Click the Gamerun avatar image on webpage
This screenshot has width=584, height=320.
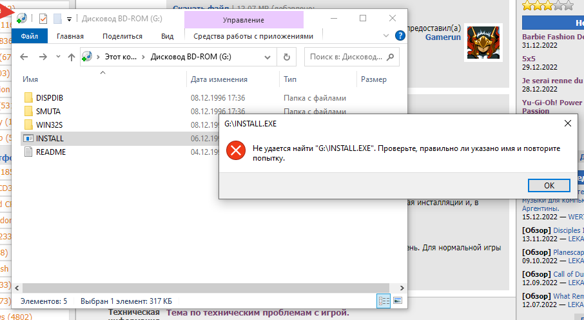483,43
